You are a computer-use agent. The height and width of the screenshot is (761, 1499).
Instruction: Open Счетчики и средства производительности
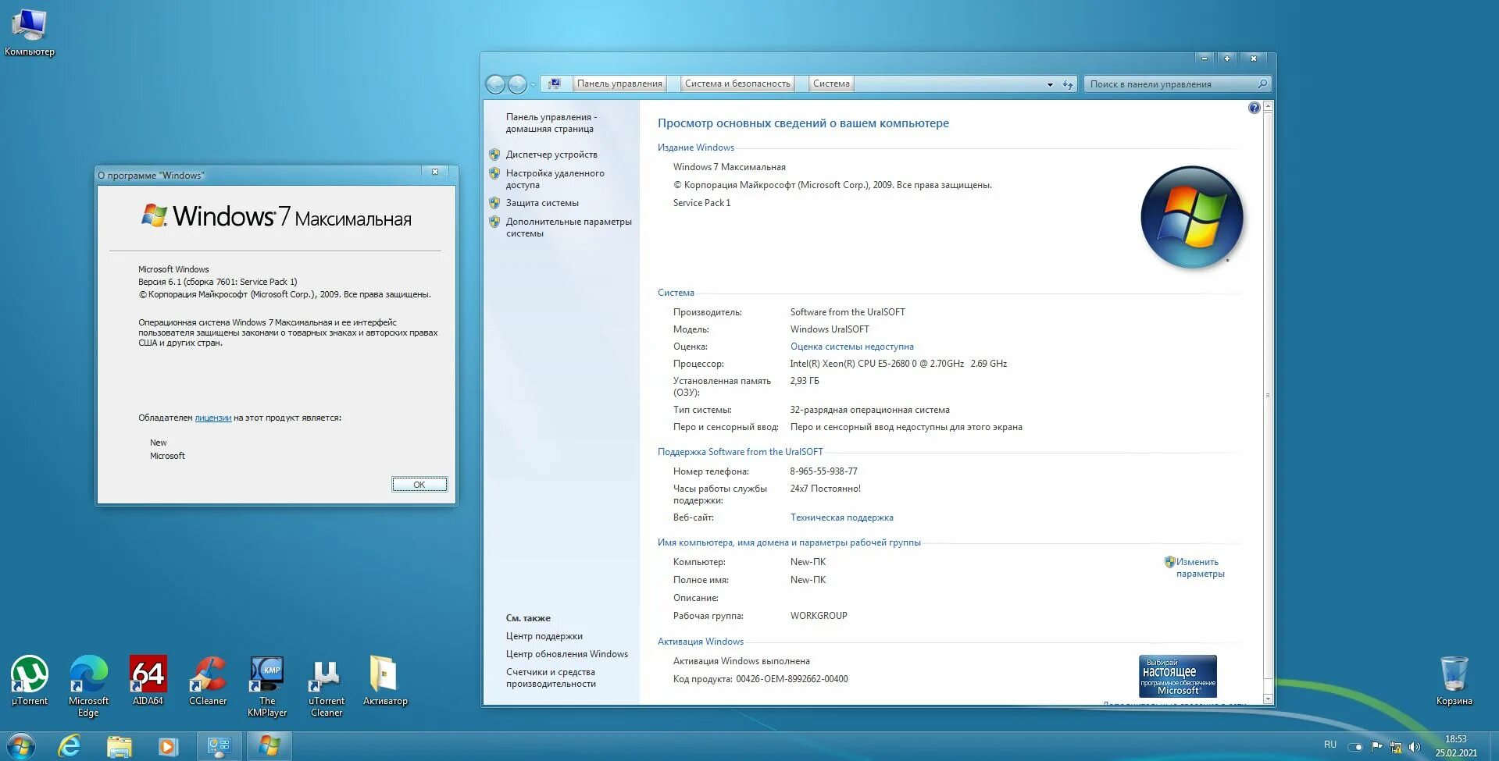pyautogui.click(x=551, y=677)
